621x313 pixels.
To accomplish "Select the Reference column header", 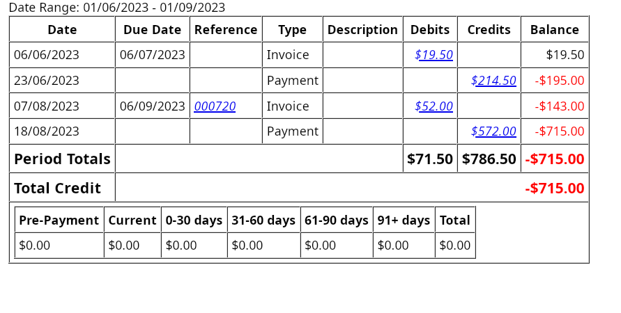I will pyautogui.click(x=226, y=30).
